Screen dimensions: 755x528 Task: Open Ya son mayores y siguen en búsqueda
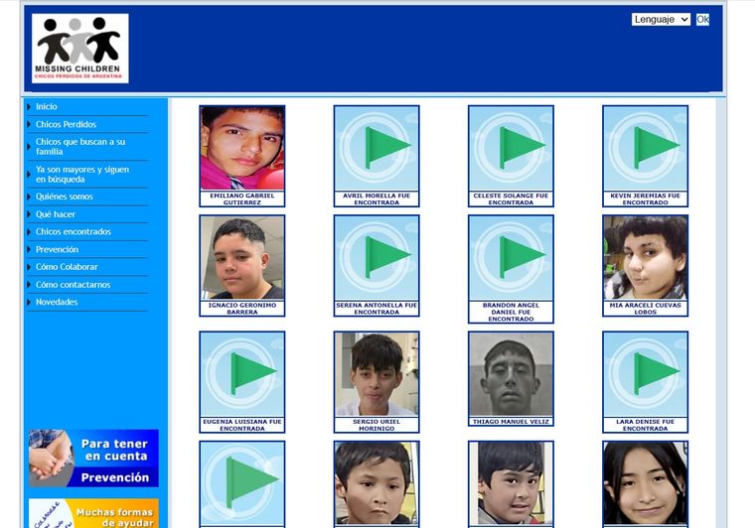tap(82, 174)
